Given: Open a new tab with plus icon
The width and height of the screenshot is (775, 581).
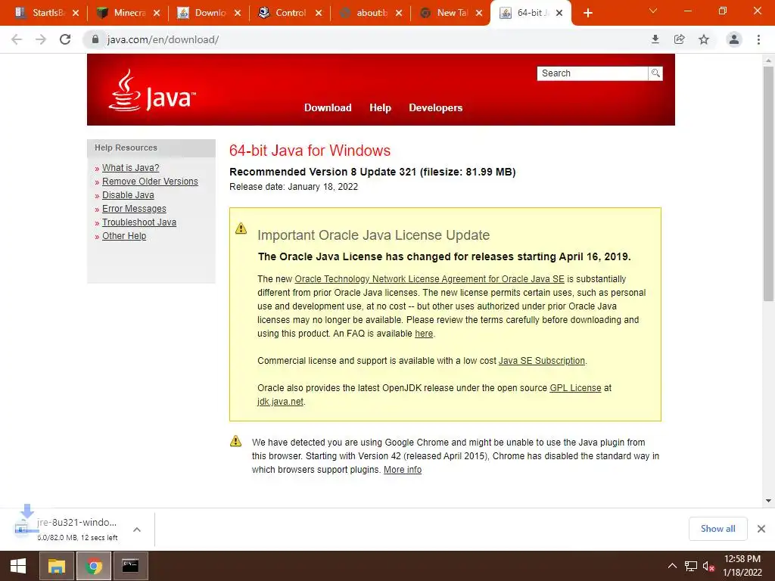Looking at the screenshot, I should tap(587, 13).
